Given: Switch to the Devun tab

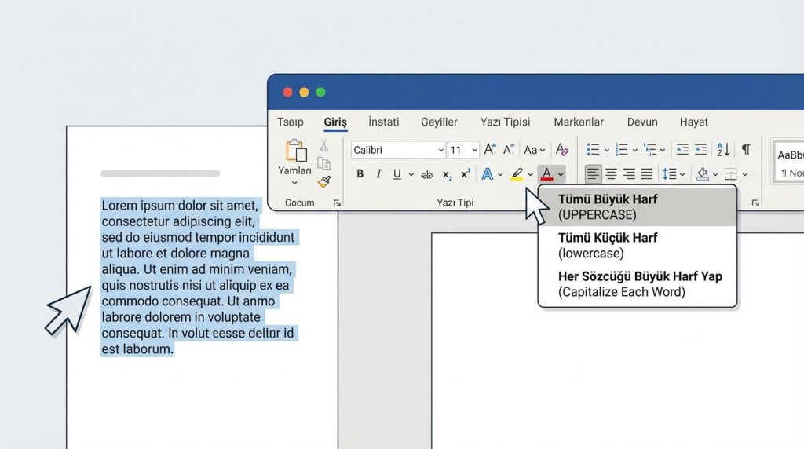Looking at the screenshot, I should point(642,122).
